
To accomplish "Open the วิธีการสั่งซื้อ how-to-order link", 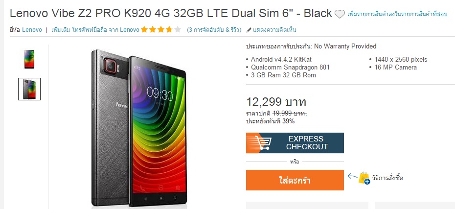I will tap(387, 178).
